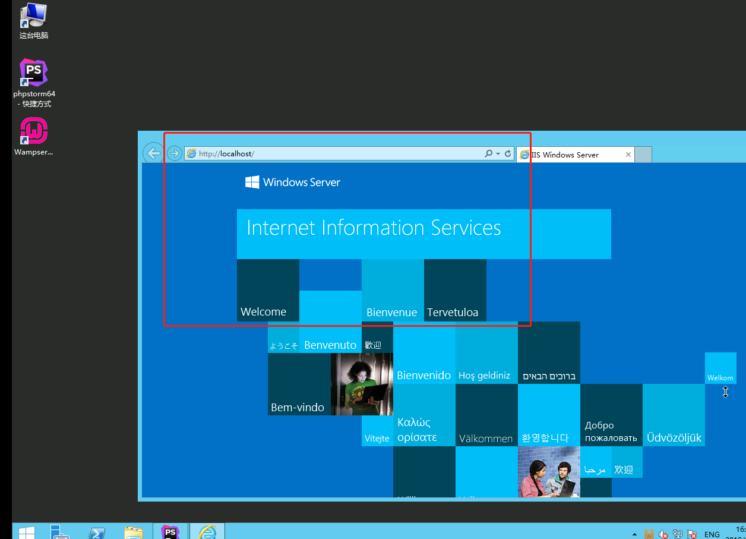Viewport: 746px width, 539px height.
Task: Click the مرحبا tile
Action: click(x=596, y=462)
